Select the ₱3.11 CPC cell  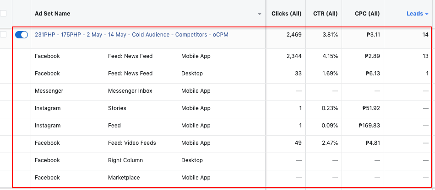pos(373,35)
